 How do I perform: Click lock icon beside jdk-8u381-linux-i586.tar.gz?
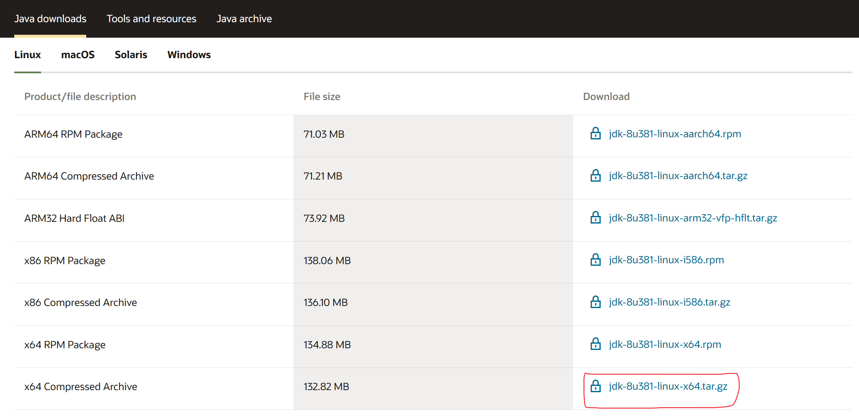[x=595, y=302]
